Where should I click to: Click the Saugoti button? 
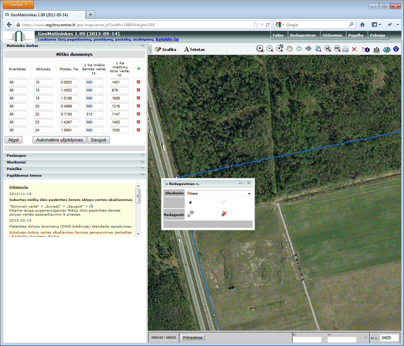99,140
